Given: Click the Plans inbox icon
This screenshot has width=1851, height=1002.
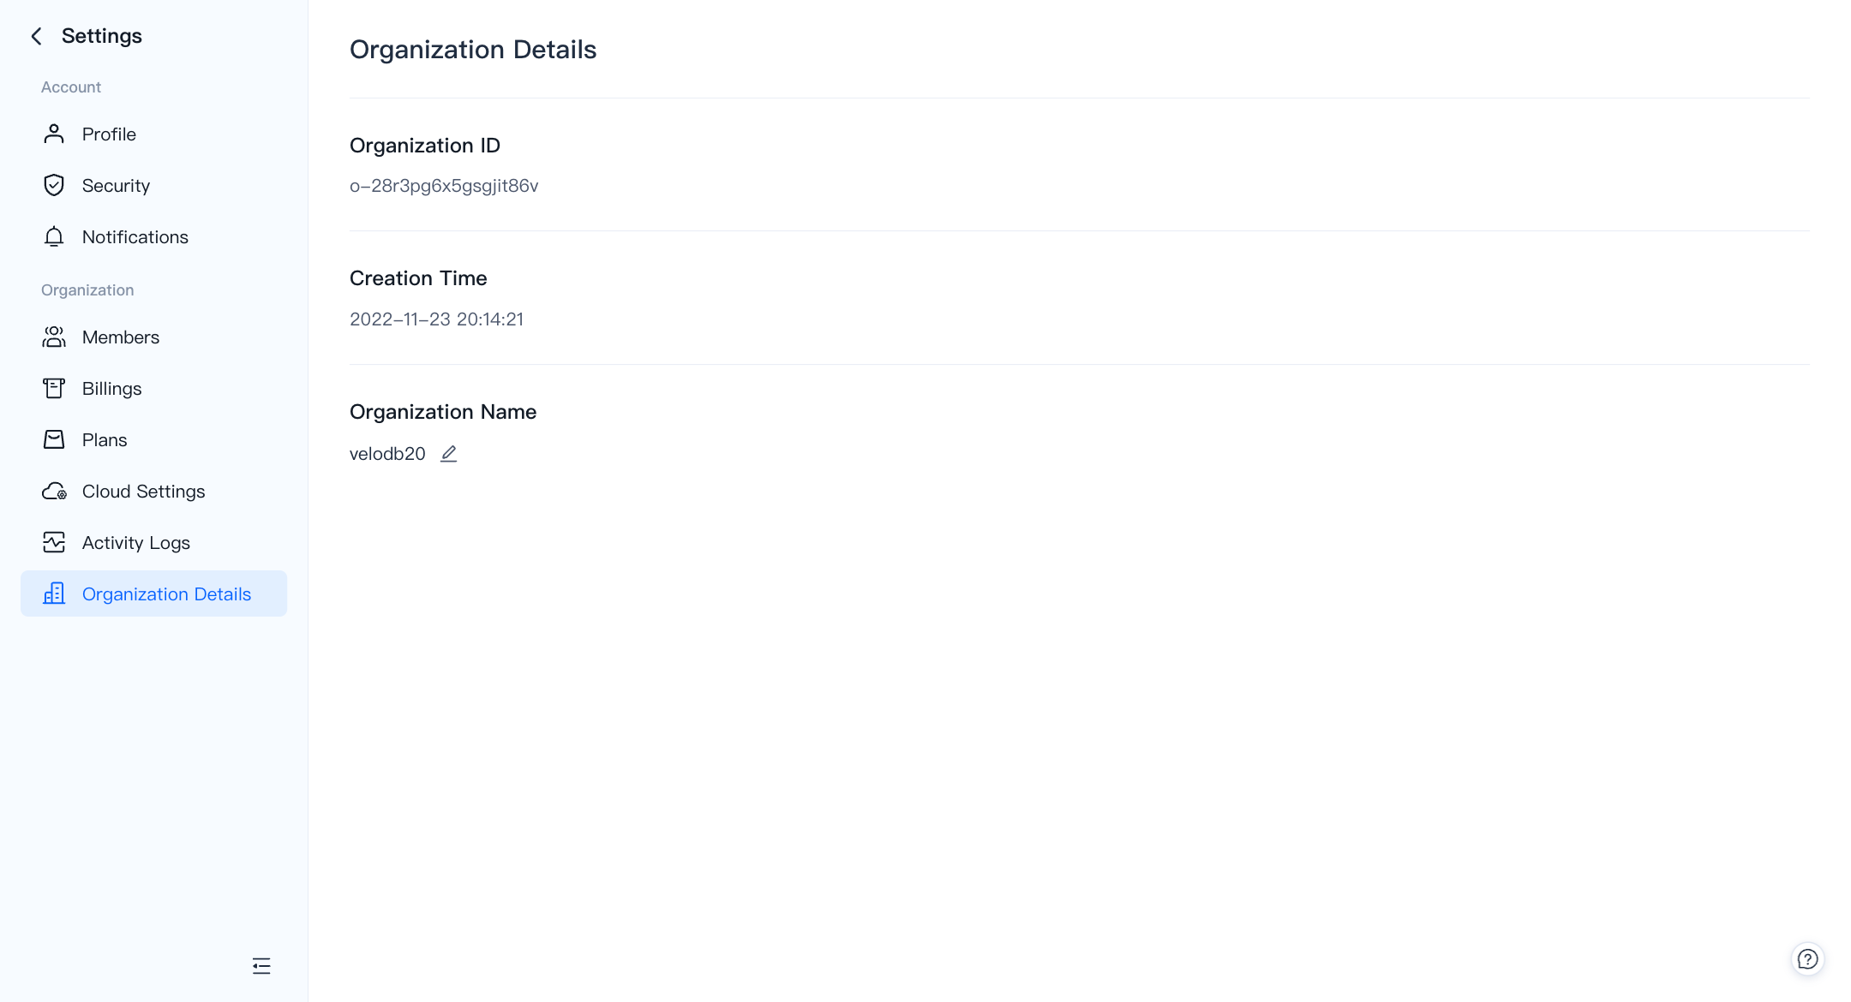Looking at the screenshot, I should (x=53, y=439).
